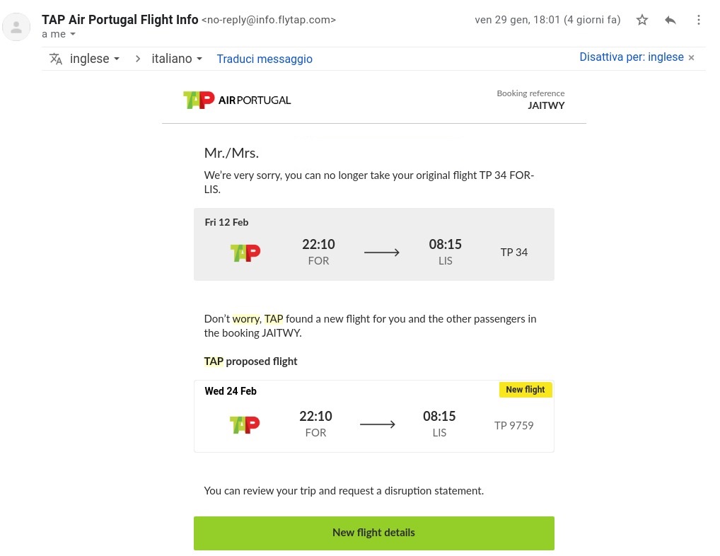The height and width of the screenshot is (556, 720).
Task: Open the 'italiano' target language dropdown
Action: click(x=177, y=59)
